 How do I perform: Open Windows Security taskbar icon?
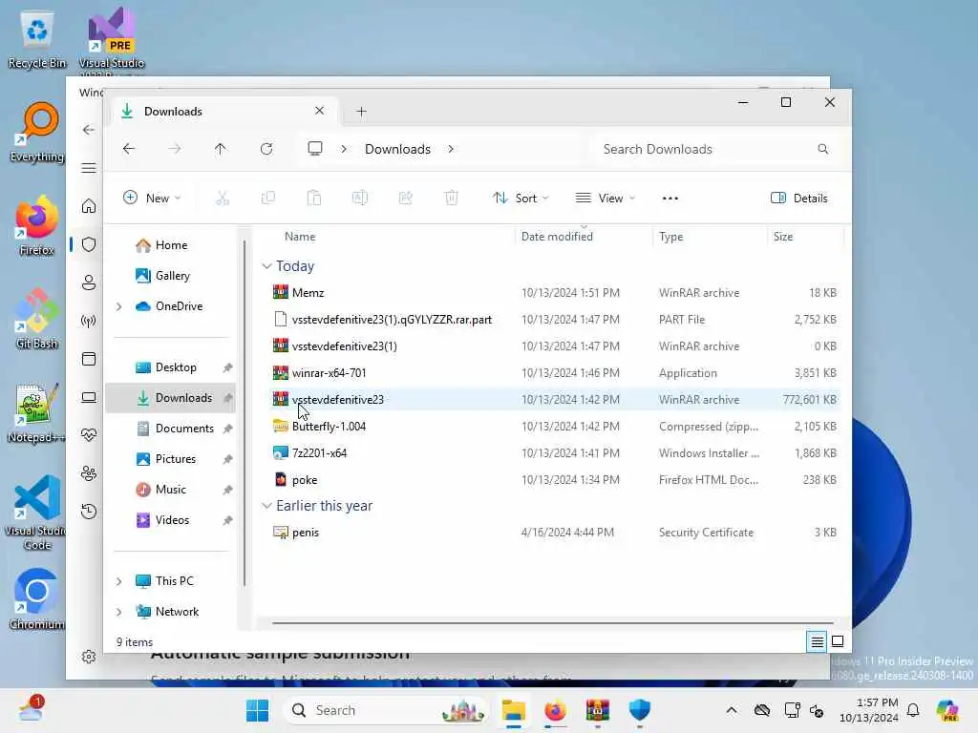click(639, 710)
